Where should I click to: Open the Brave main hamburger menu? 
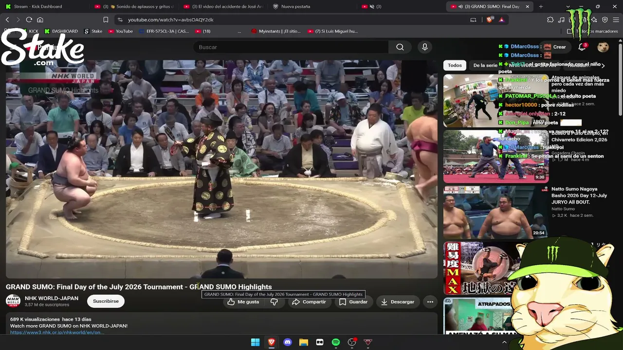(x=616, y=19)
